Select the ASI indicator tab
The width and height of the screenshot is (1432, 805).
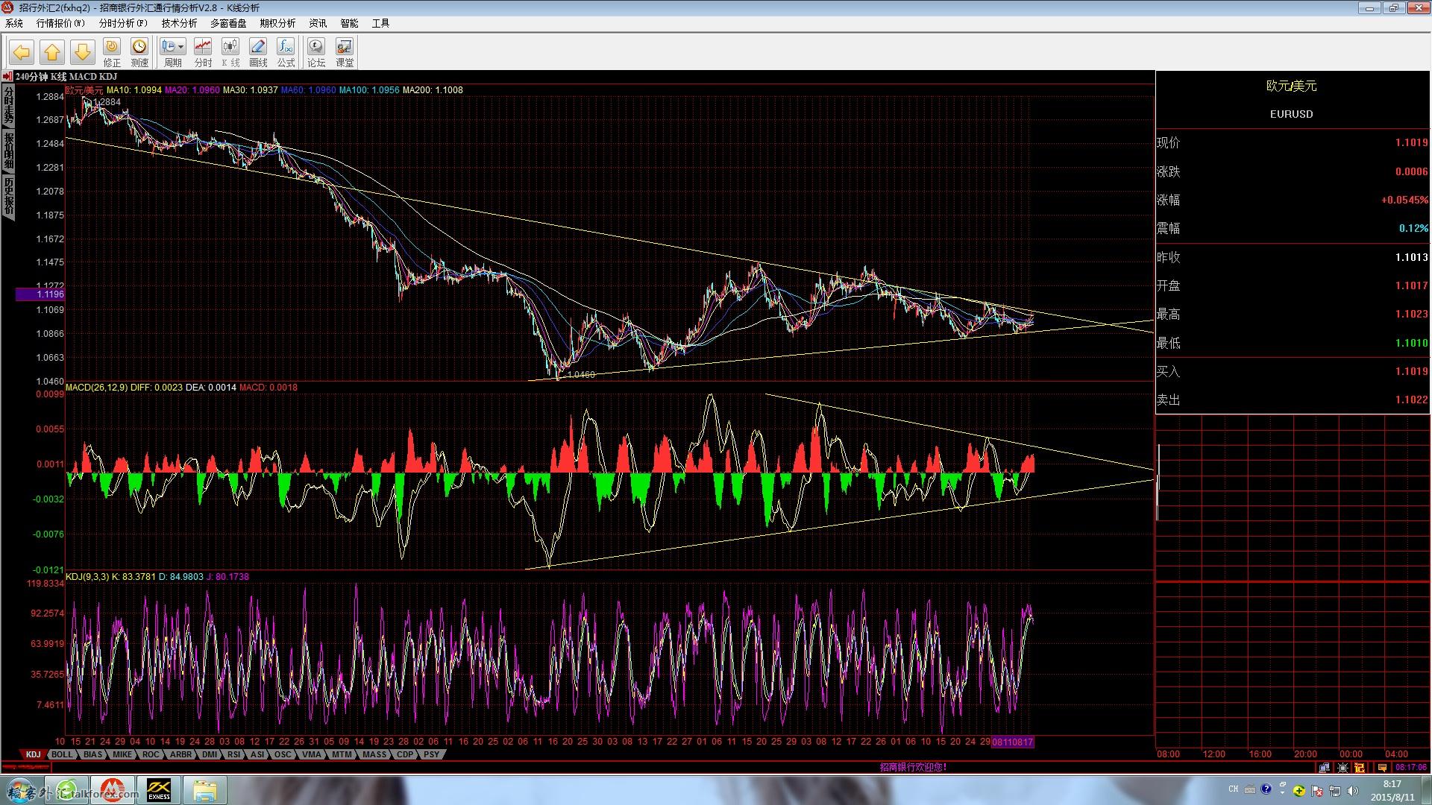pos(257,754)
